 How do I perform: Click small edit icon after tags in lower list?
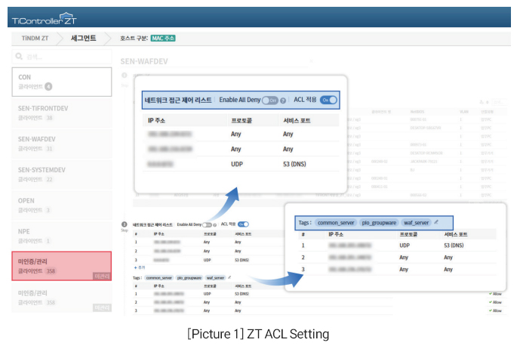click(229, 277)
